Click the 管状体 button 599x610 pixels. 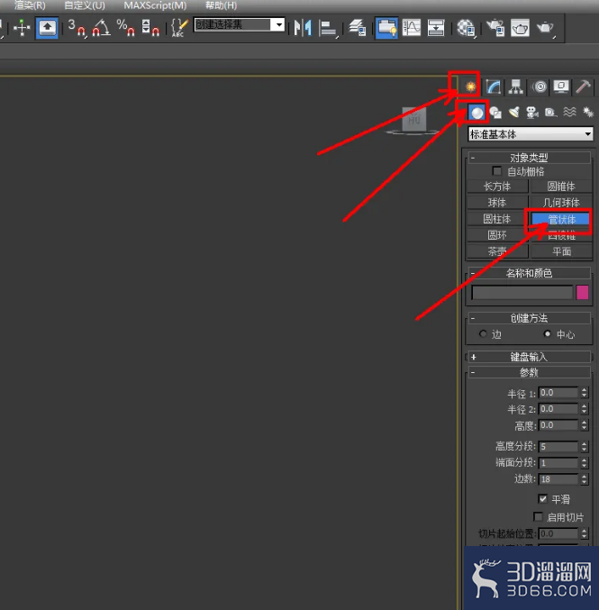click(561, 220)
